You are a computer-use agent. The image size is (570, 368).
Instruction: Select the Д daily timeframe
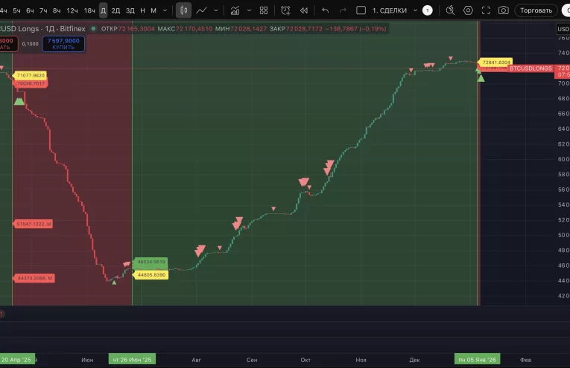pos(104,10)
